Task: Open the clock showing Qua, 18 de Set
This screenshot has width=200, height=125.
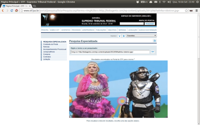Action: (183, 2)
